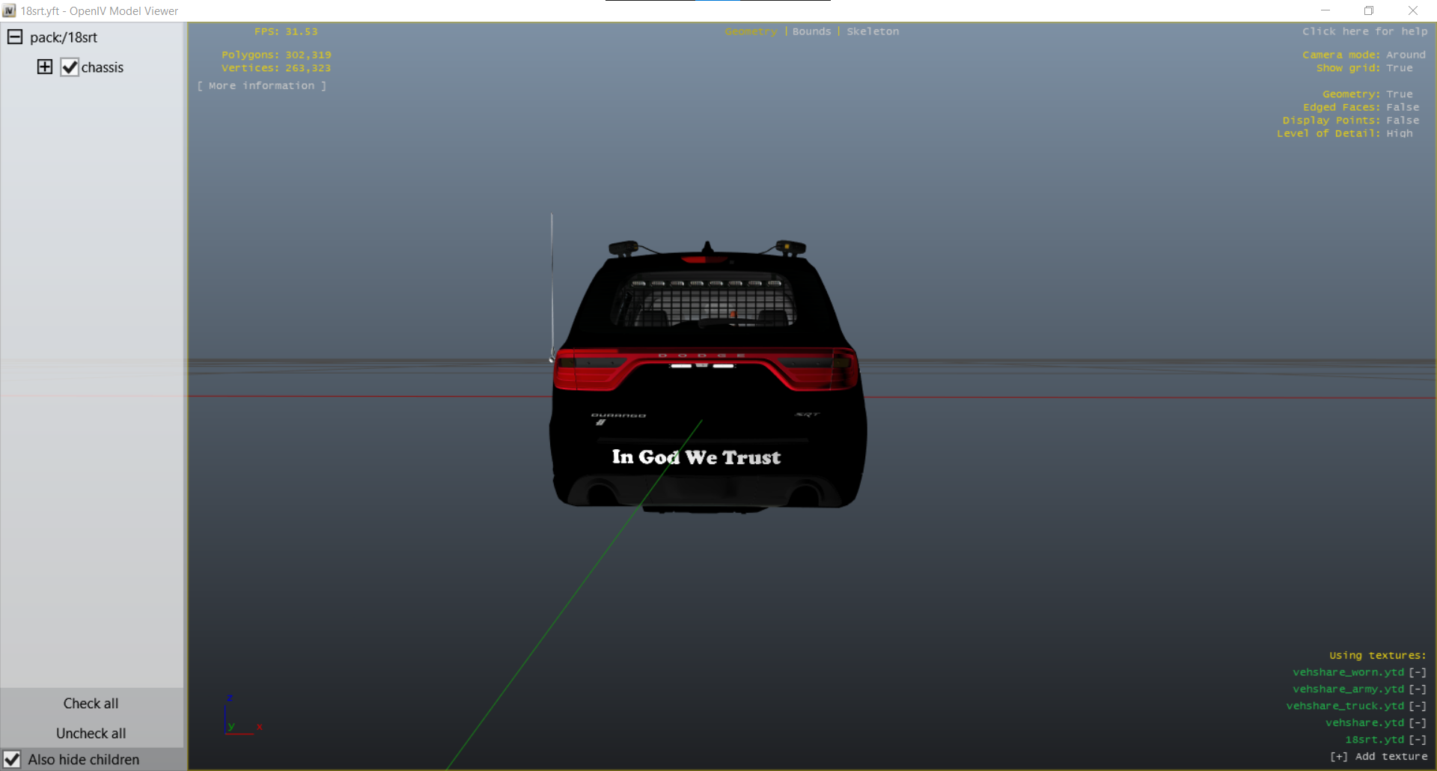The height and width of the screenshot is (771, 1437).
Task: Remove the vehshare_army.ytd texture with [-]
Action: [1418, 689]
